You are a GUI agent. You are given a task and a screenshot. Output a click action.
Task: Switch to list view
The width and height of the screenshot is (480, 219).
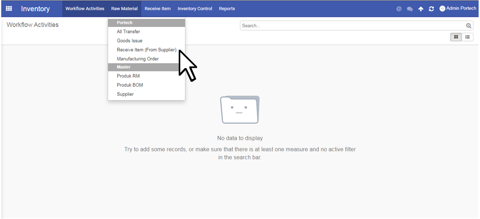(x=467, y=37)
